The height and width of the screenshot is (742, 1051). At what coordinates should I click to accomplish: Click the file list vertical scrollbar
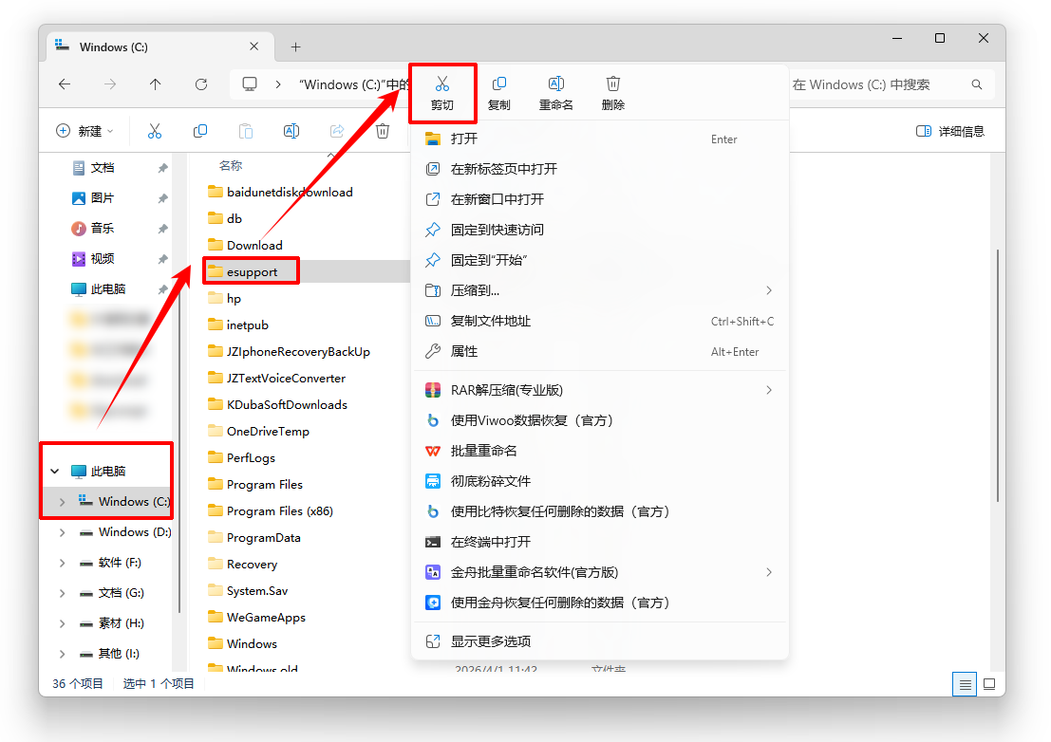(998, 375)
